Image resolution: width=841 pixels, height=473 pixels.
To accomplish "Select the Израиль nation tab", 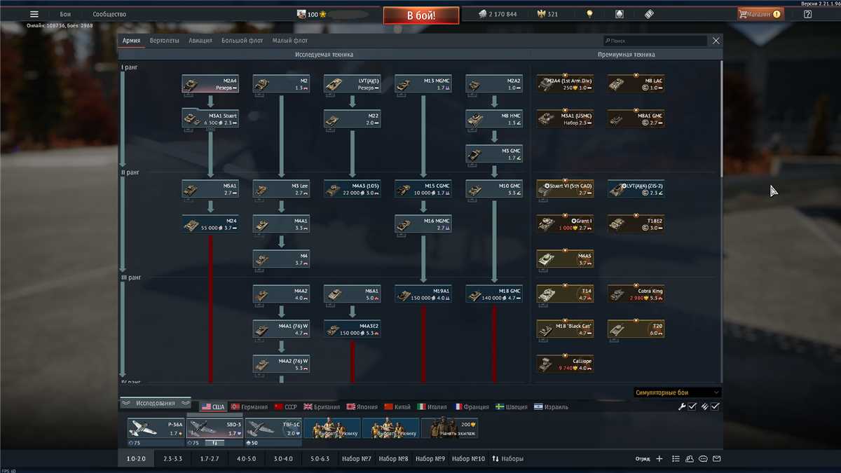I will [552, 407].
